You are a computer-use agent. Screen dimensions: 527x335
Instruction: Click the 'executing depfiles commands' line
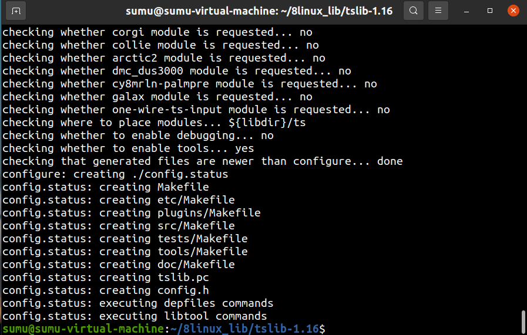point(138,303)
